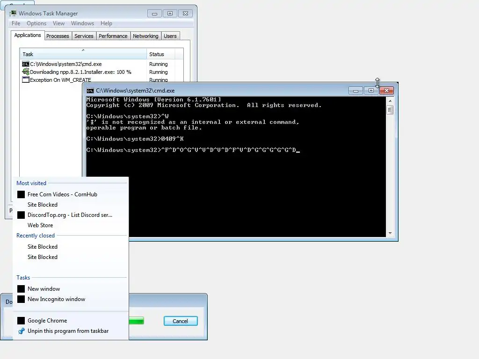Click the green download progress bar
This screenshot has width=479, height=359.
click(x=136, y=321)
